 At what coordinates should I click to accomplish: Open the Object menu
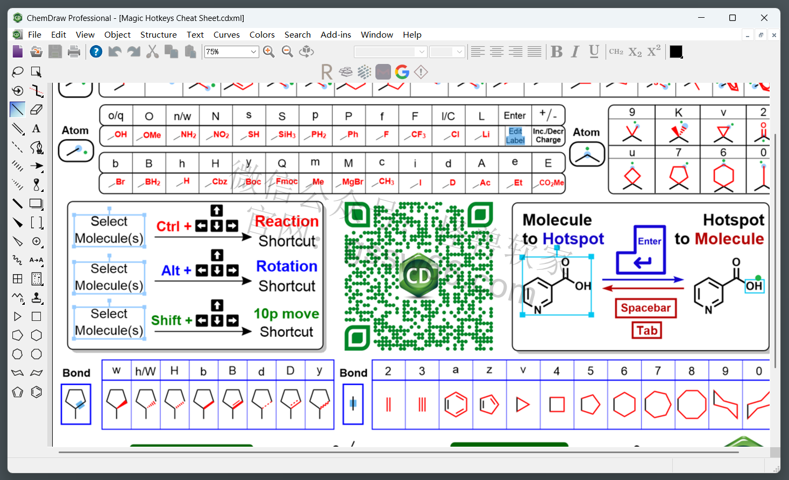[x=117, y=34]
